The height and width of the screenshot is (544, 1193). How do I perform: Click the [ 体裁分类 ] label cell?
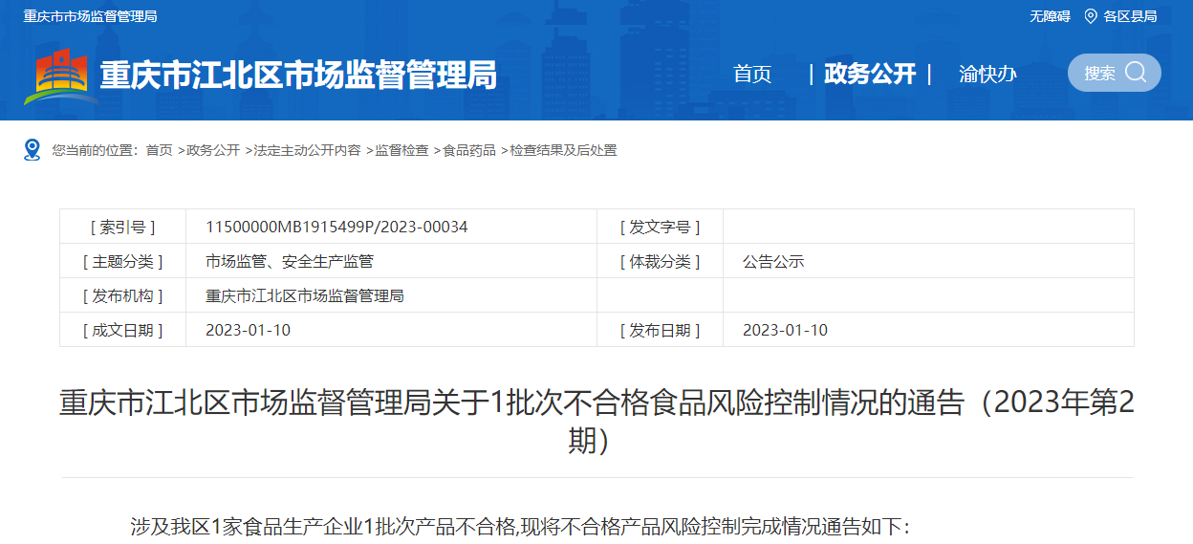point(660,261)
